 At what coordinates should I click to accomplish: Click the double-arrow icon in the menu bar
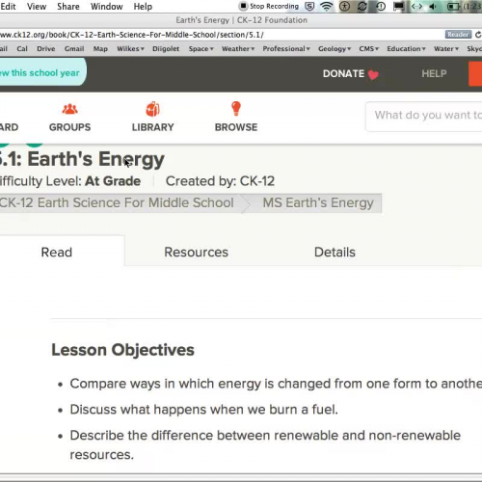[x=416, y=6]
